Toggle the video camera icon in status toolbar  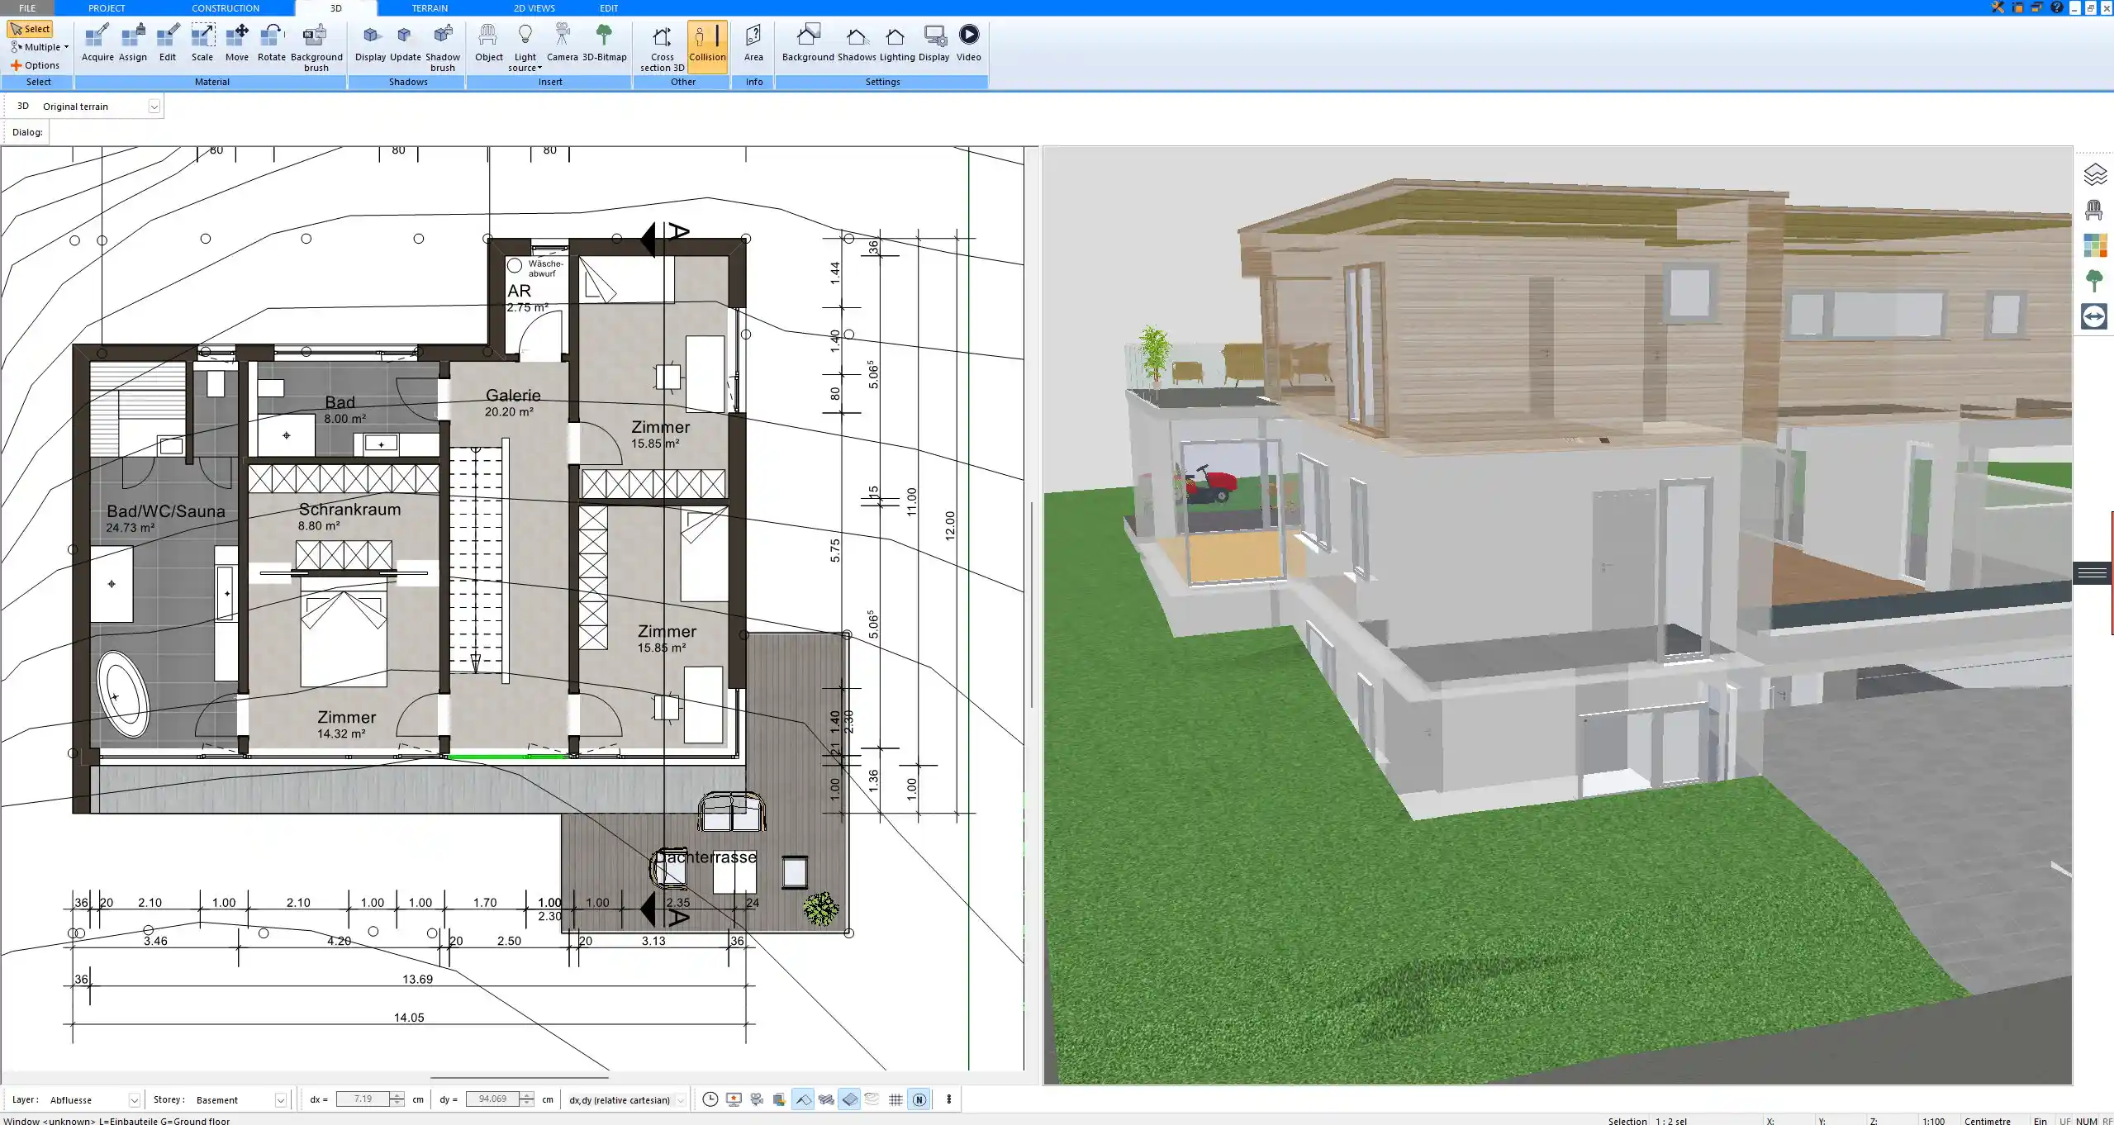757,1099
